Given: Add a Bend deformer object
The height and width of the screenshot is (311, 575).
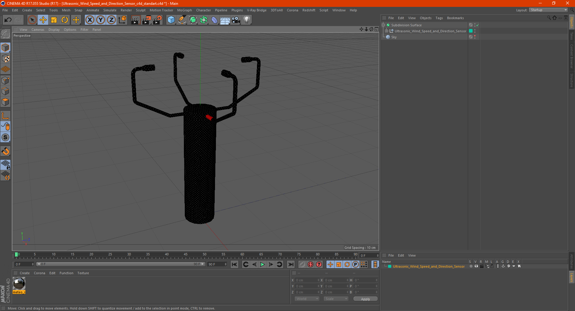Looking at the screenshot, I should pyautogui.click(x=214, y=20).
